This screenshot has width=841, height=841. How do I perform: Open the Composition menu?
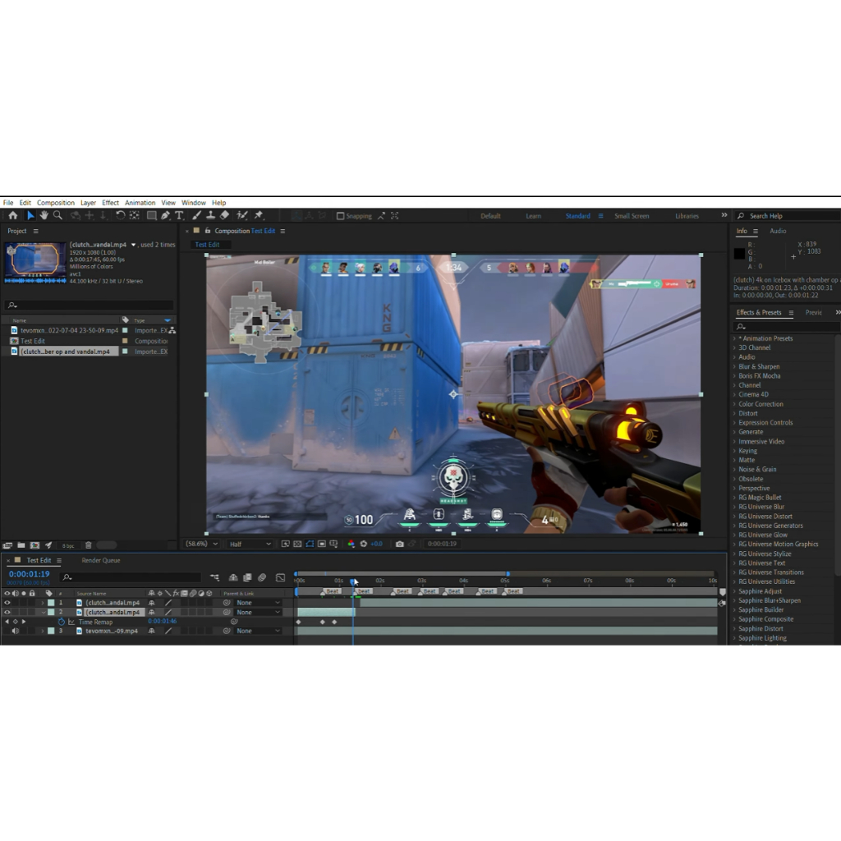pos(55,203)
